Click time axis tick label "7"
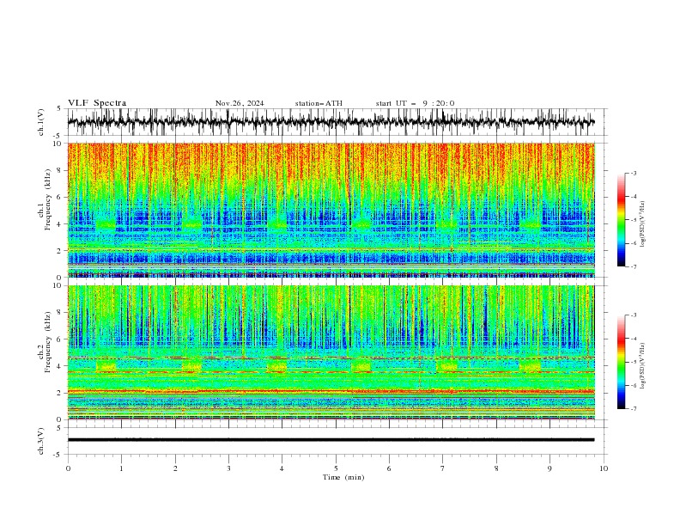The height and width of the screenshot is (526, 680). coord(443,468)
